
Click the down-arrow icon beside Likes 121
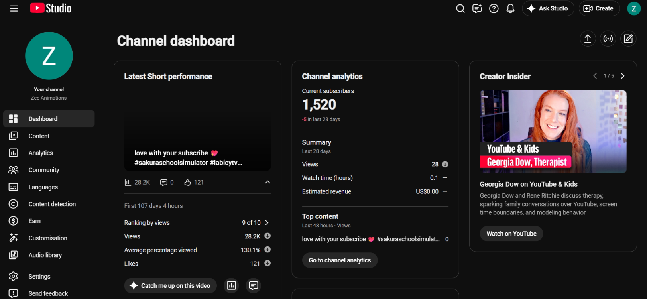[x=267, y=263]
